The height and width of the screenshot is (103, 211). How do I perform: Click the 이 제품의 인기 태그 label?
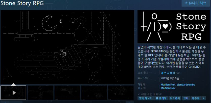click(150, 94)
